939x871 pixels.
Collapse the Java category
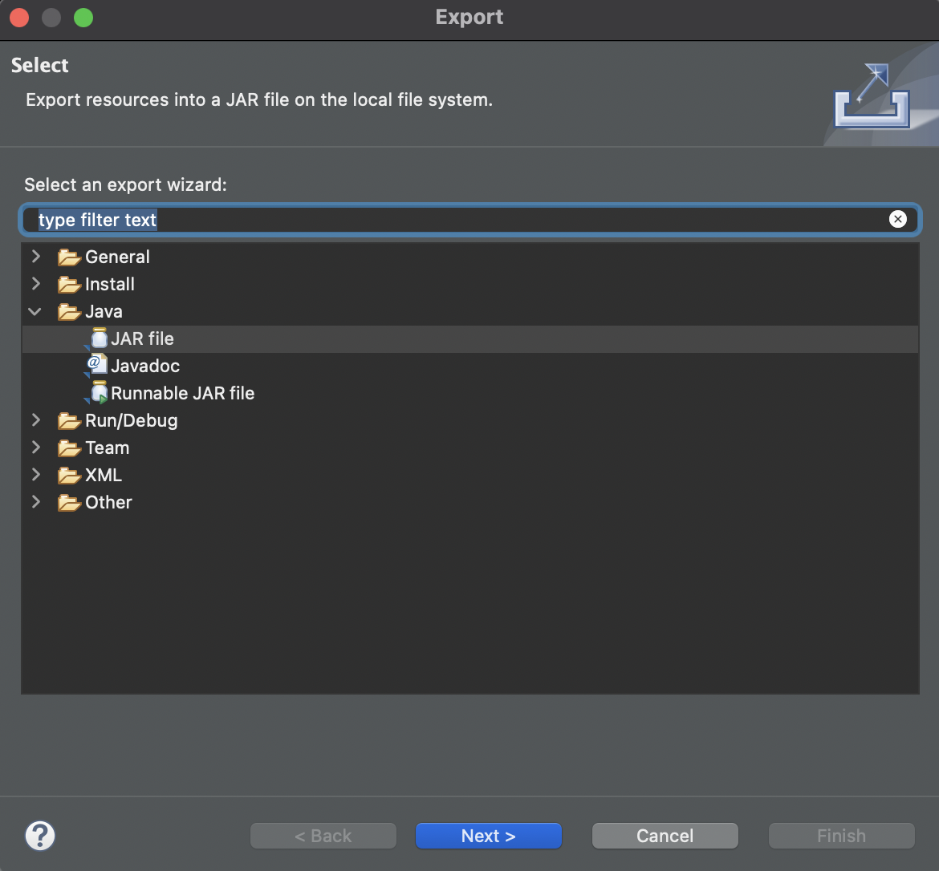point(35,311)
